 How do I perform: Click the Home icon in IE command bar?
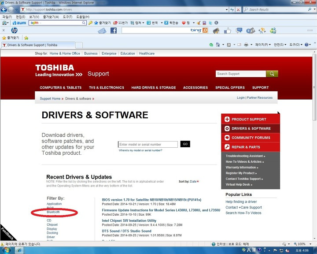click(x=218, y=45)
